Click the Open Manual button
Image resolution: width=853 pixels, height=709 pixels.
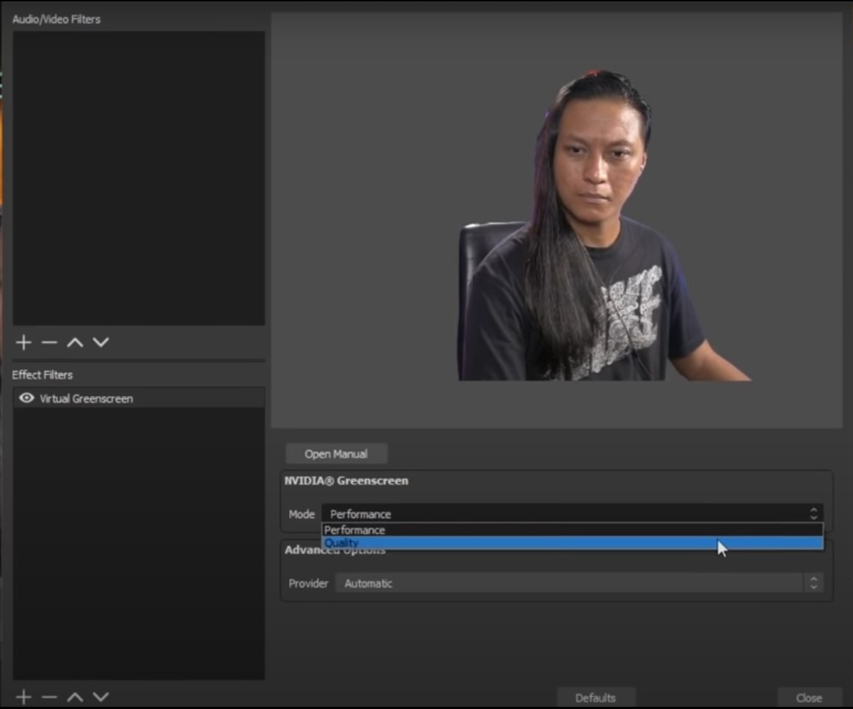click(x=335, y=453)
